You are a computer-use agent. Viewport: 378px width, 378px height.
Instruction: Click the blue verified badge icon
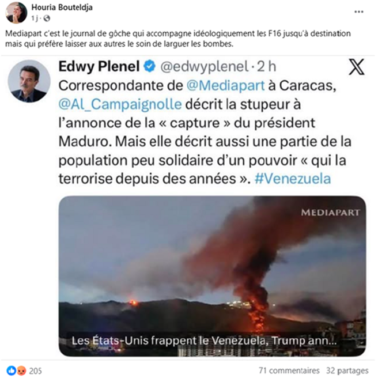[x=150, y=66]
